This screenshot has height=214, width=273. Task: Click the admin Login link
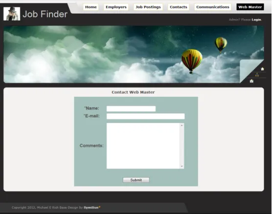tap(256, 20)
